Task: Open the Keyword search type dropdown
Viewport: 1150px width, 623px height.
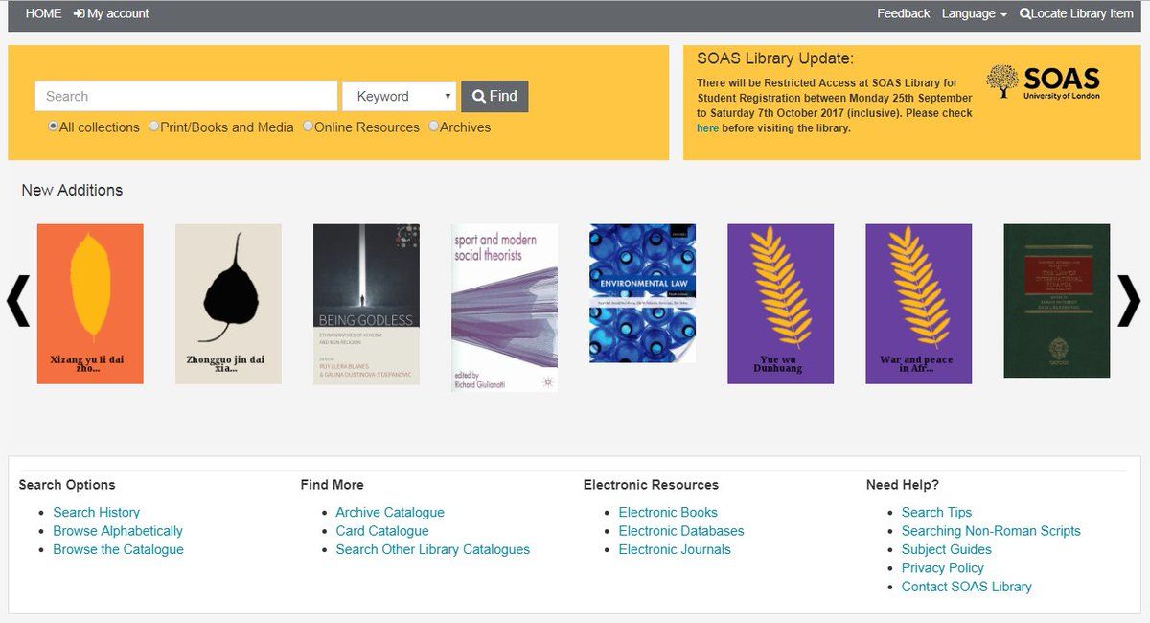Action: pyautogui.click(x=400, y=96)
